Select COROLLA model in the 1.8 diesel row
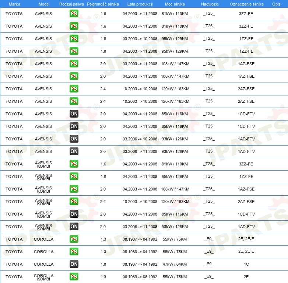 [x=43, y=264]
